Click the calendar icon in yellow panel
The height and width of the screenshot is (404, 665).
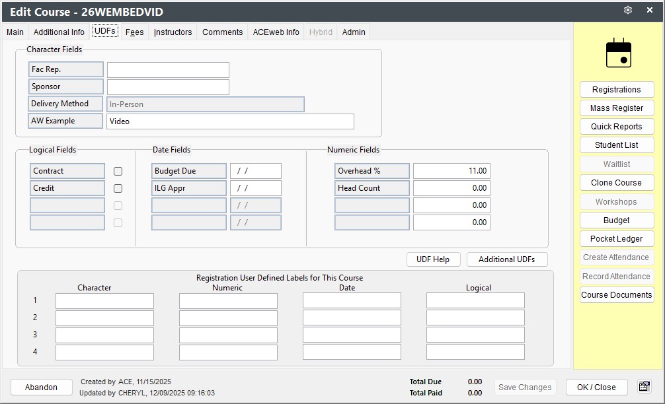(x=618, y=53)
